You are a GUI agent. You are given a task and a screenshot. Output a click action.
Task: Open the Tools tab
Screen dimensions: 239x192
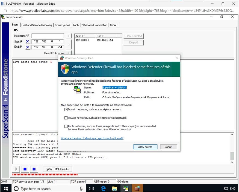[76, 25]
